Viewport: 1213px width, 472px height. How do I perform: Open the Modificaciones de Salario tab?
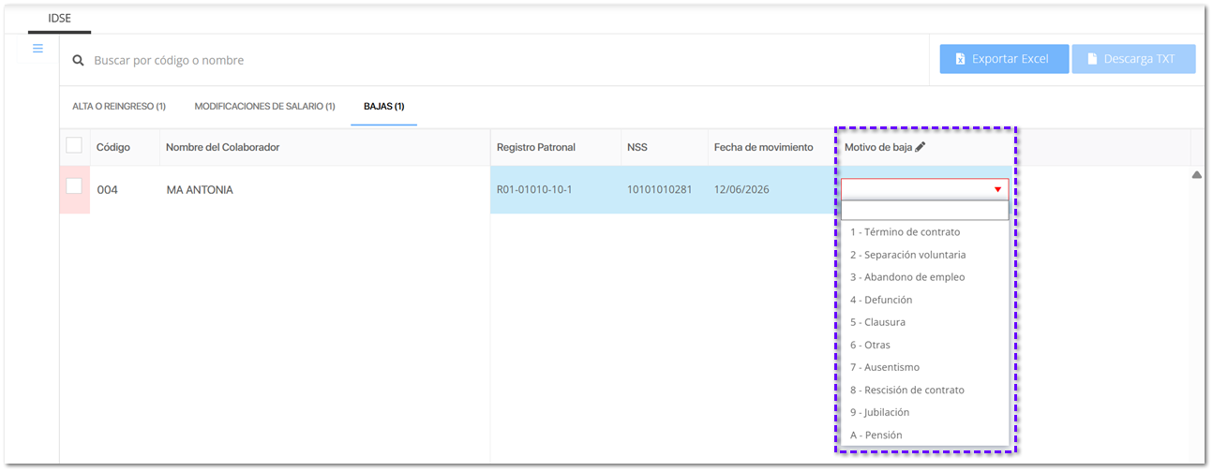click(264, 107)
